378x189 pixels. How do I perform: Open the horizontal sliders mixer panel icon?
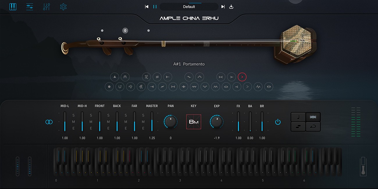pyautogui.click(x=30, y=7)
